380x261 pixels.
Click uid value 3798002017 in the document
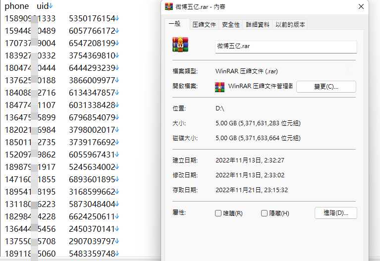[92, 130]
